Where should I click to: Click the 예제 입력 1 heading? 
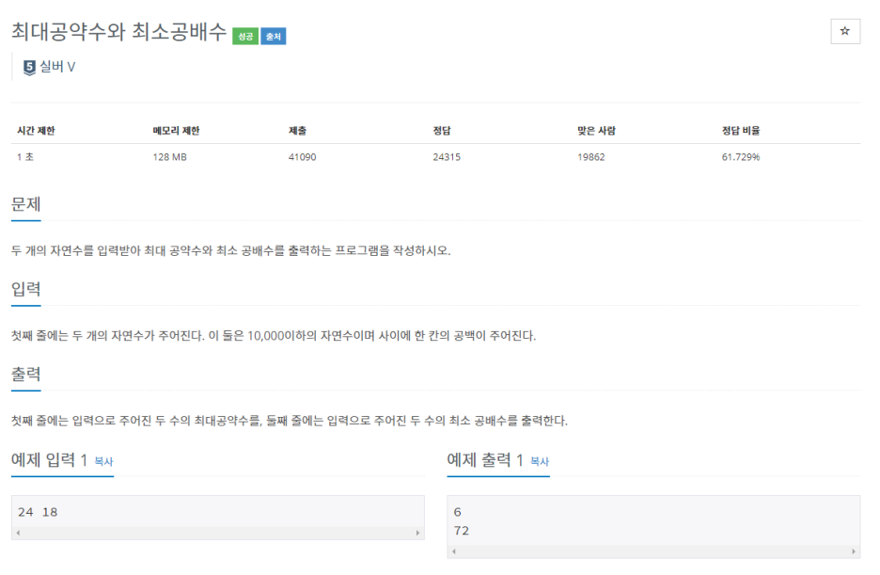50,460
